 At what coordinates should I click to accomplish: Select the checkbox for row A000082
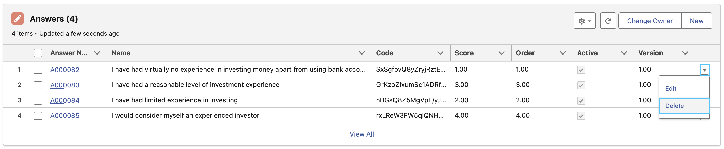click(38, 70)
